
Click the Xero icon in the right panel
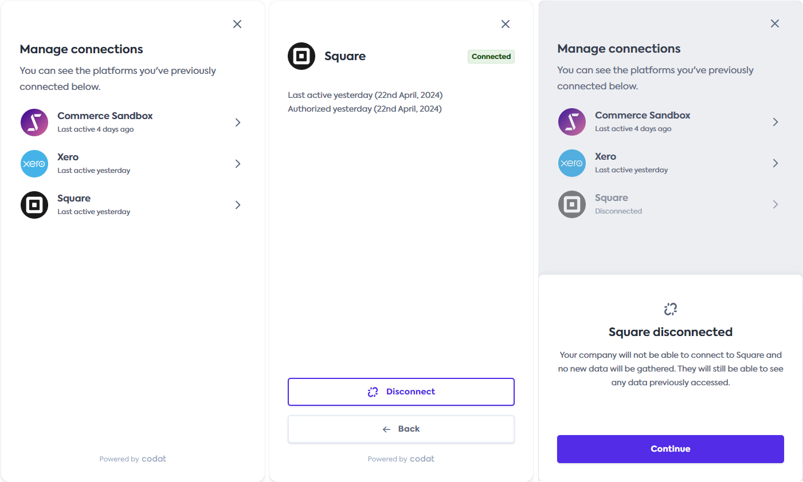point(571,163)
